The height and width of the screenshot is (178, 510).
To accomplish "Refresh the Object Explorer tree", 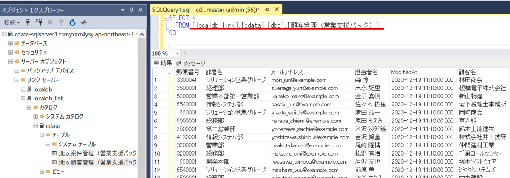I will click(72, 22).
